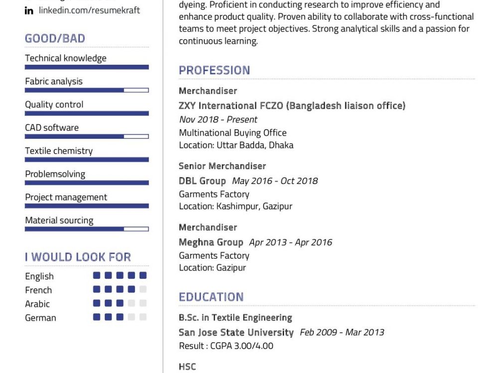This screenshot has width=498, height=373.
Task: Click the Material sourcing skill bar
Action: click(87, 229)
